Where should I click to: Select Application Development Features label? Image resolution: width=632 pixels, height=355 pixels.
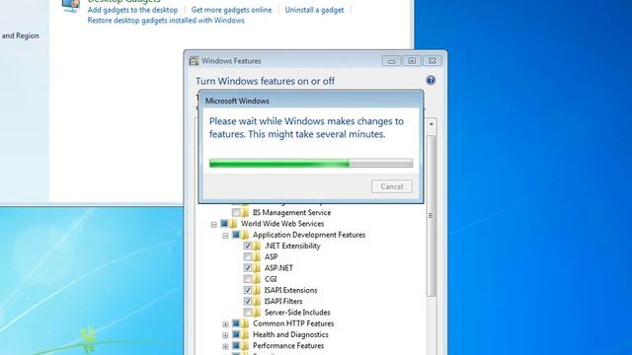click(309, 235)
